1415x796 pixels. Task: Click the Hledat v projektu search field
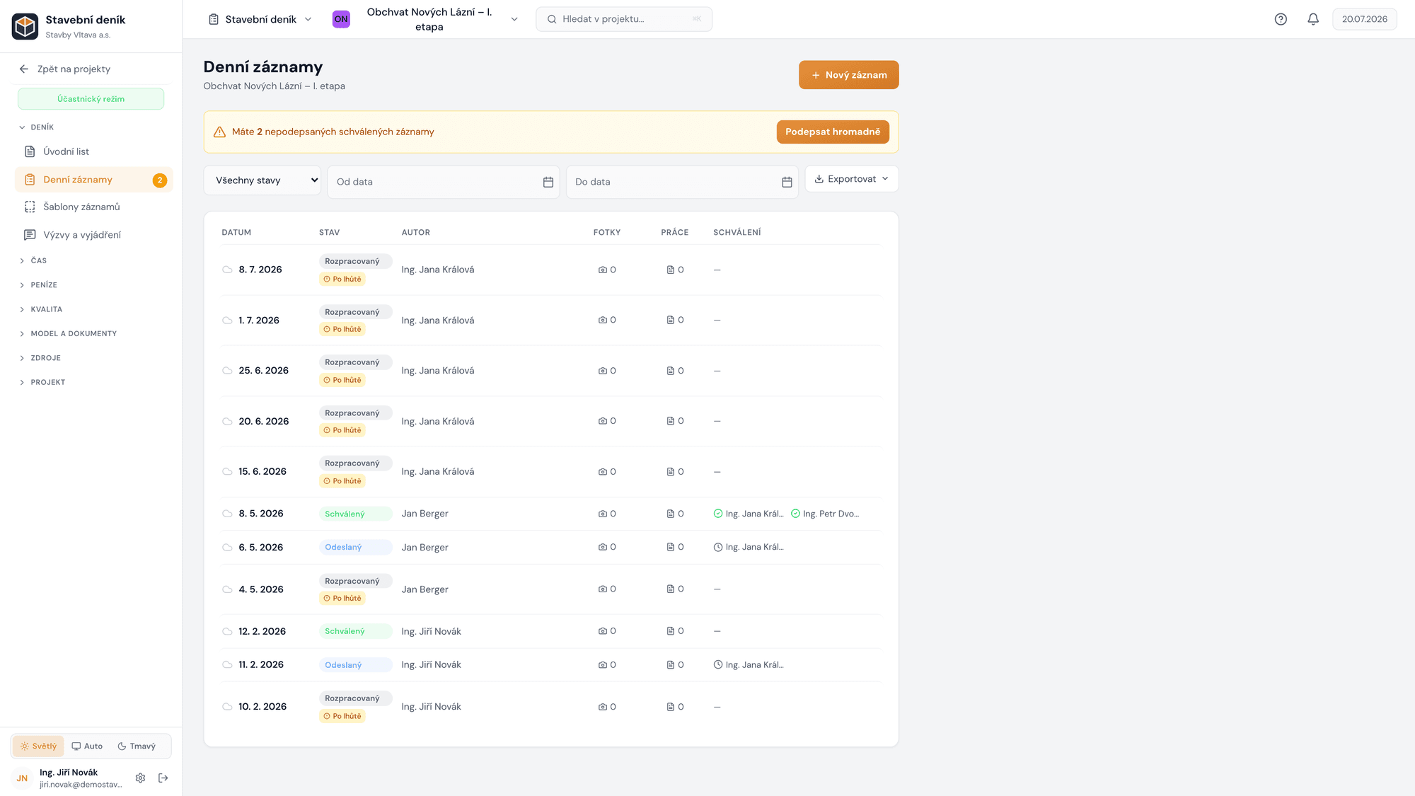(x=624, y=19)
